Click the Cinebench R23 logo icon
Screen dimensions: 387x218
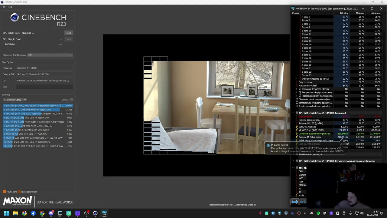15,18
